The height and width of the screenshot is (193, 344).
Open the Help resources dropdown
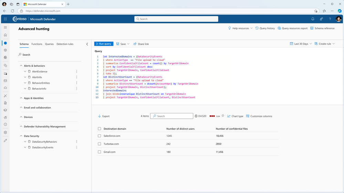(x=240, y=28)
